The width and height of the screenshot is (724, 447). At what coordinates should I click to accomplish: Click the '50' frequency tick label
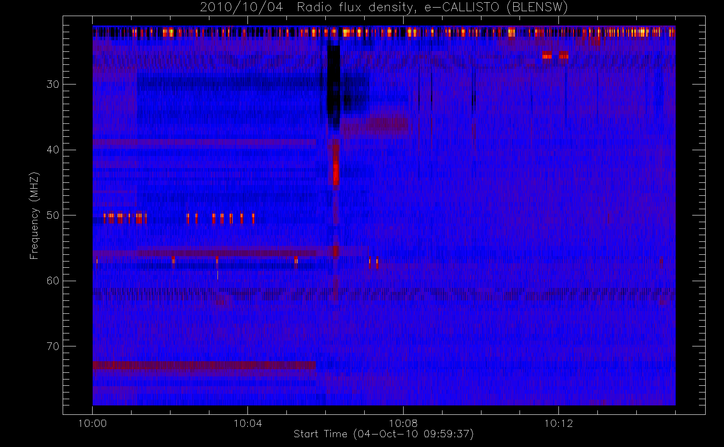click(53, 215)
